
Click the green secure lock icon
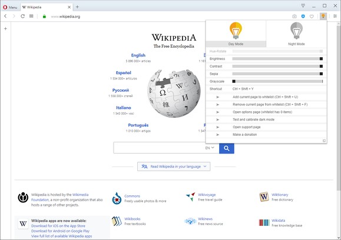tap(44, 16)
